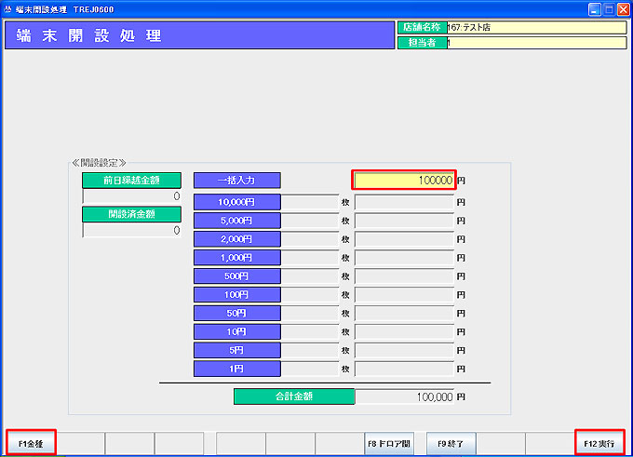Image resolution: width=633 pixels, height=457 pixels.
Task: Select the 50円 count field
Action: (x=309, y=314)
